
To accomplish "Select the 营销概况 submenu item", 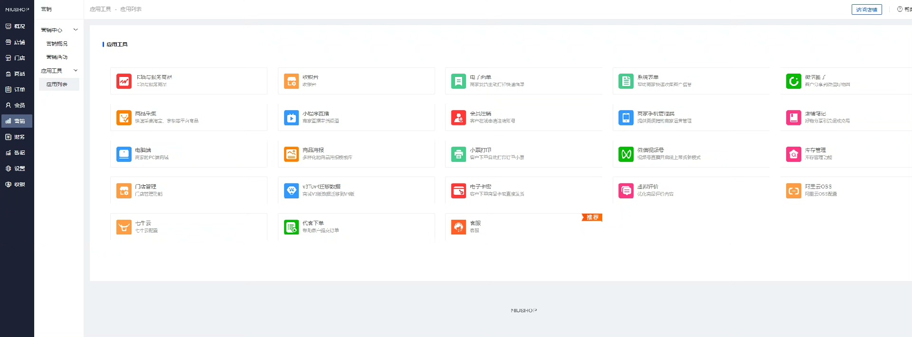I will [x=57, y=44].
